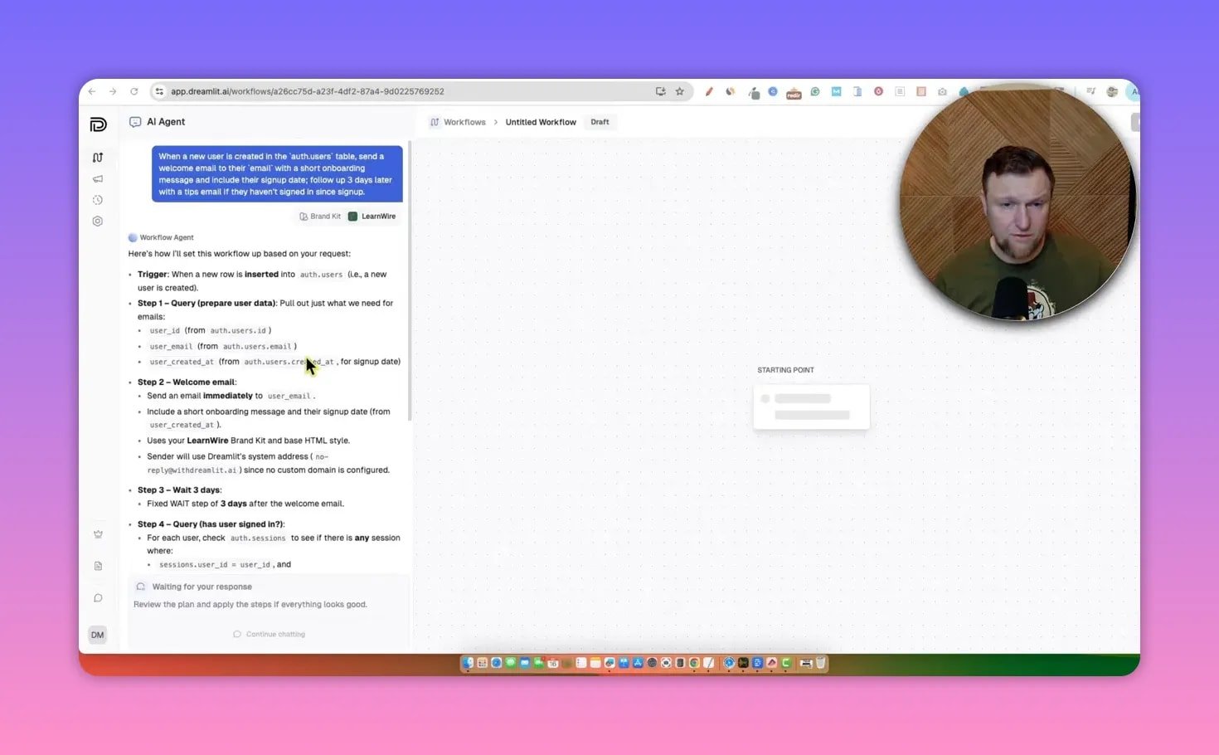Image resolution: width=1219 pixels, height=755 pixels.
Task: Select the Untitled Workflow title
Action: (x=541, y=122)
